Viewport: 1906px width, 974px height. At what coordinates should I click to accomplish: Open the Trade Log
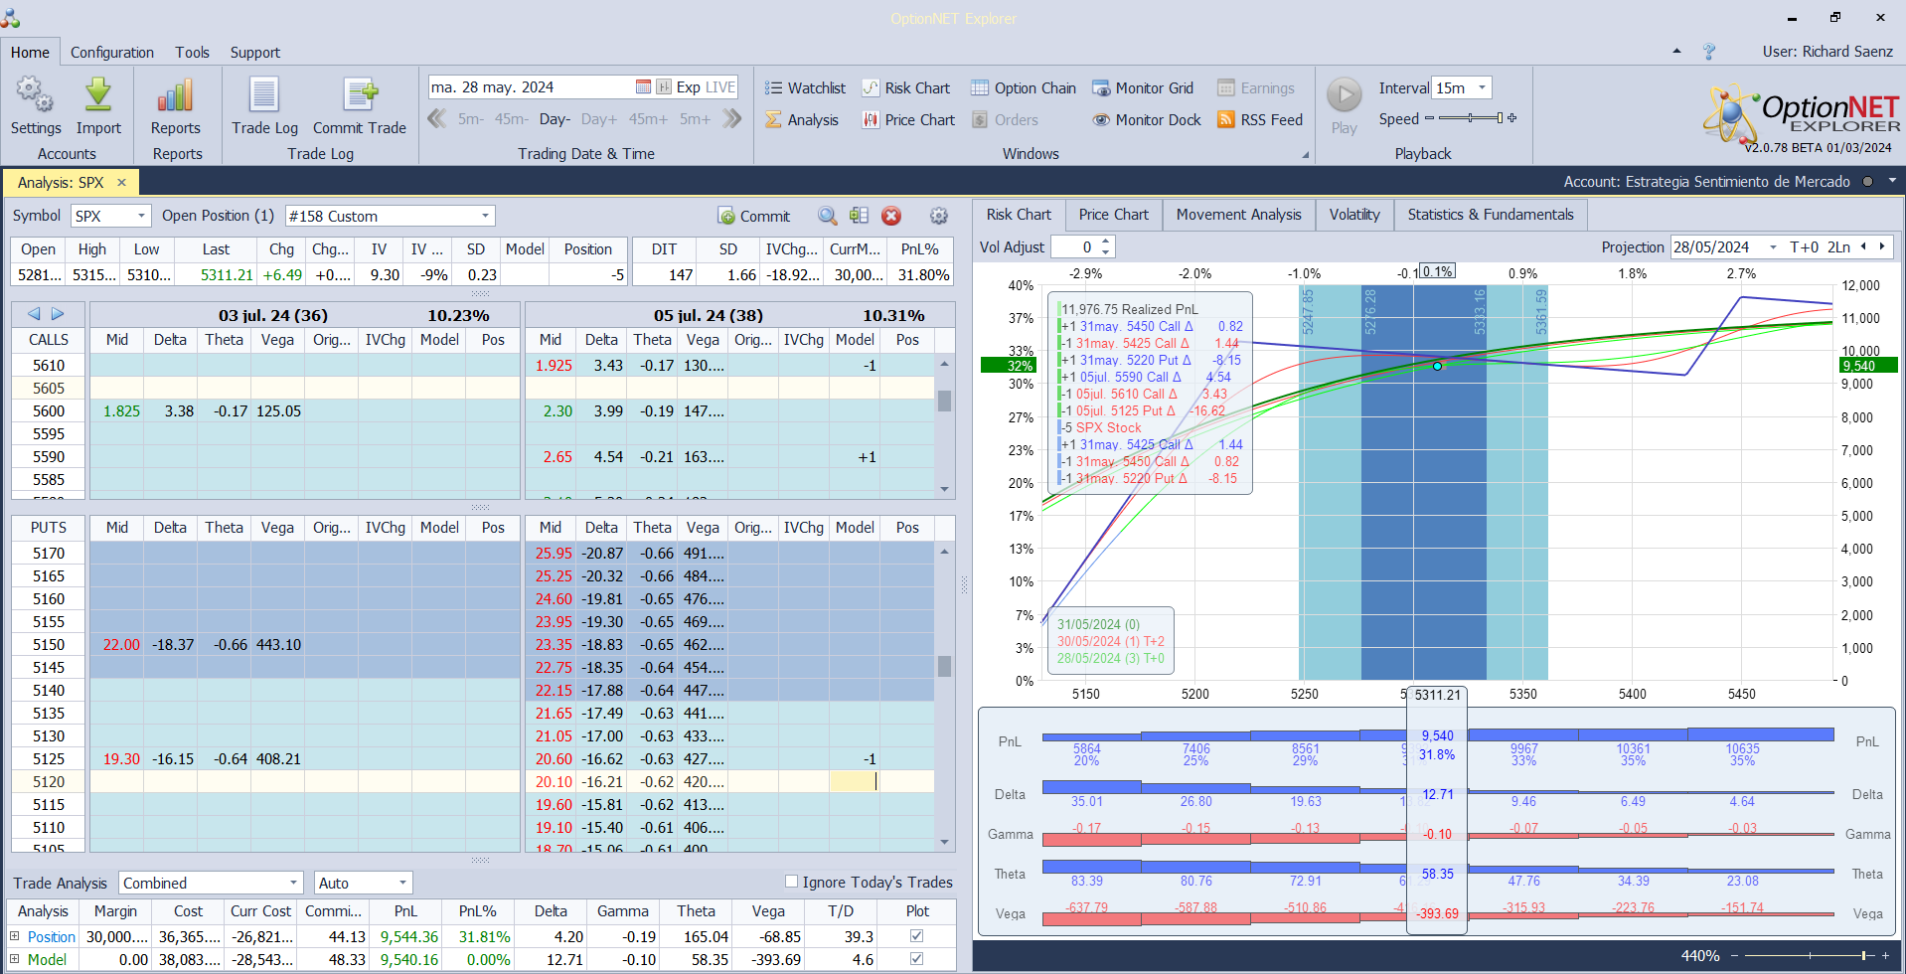click(264, 106)
